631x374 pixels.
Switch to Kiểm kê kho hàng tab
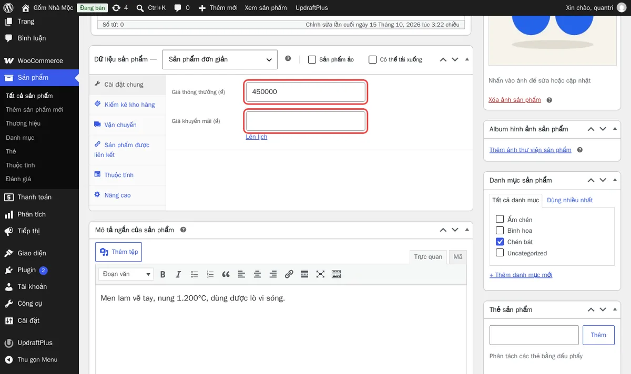pyautogui.click(x=128, y=105)
